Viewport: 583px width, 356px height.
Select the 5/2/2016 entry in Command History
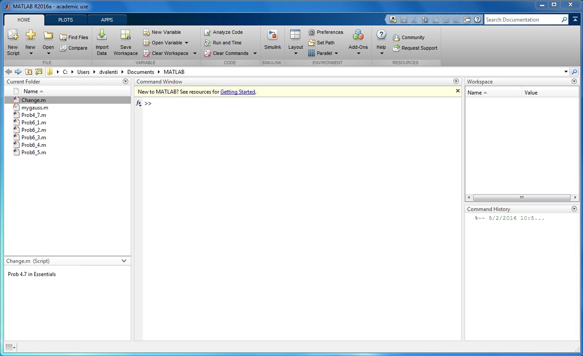509,218
